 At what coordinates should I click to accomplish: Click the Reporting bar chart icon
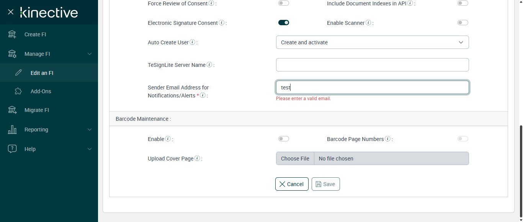pos(12,130)
